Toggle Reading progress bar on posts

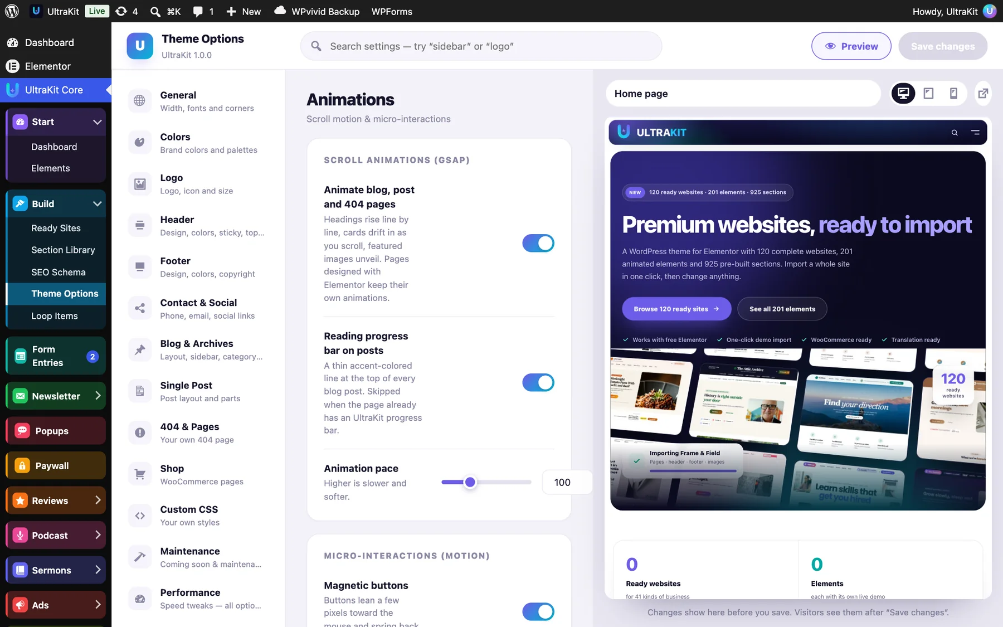538,382
